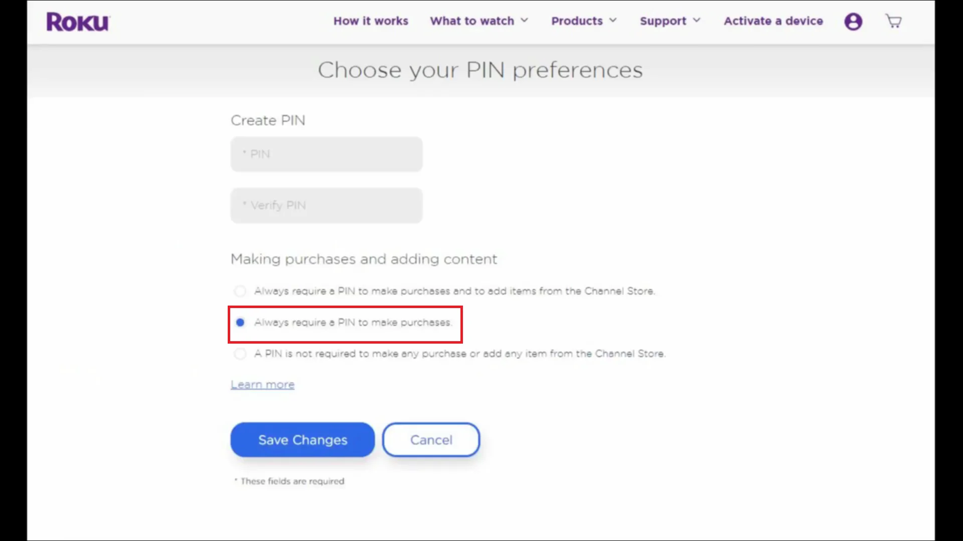Expand the Support dropdown chevron
This screenshot has height=541, width=963.
[697, 21]
